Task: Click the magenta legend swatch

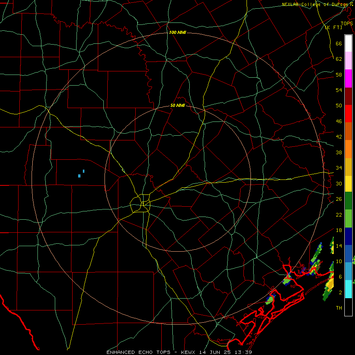Action: (348, 78)
